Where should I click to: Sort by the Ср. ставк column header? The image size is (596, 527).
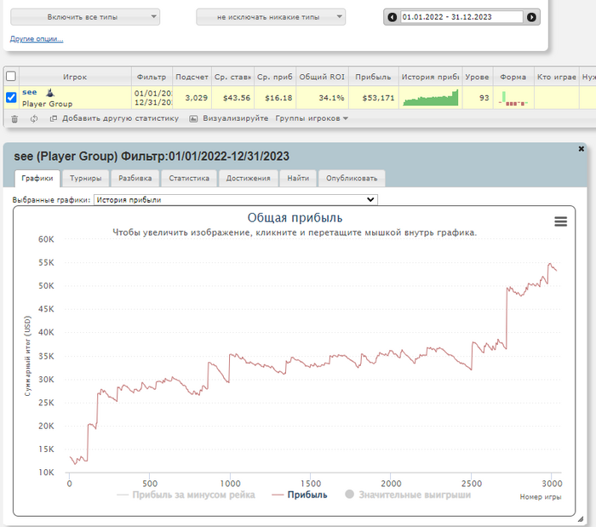[x=232, y=77]
